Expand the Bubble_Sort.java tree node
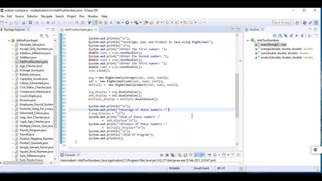322x181 pixels. tap(13, 74)
